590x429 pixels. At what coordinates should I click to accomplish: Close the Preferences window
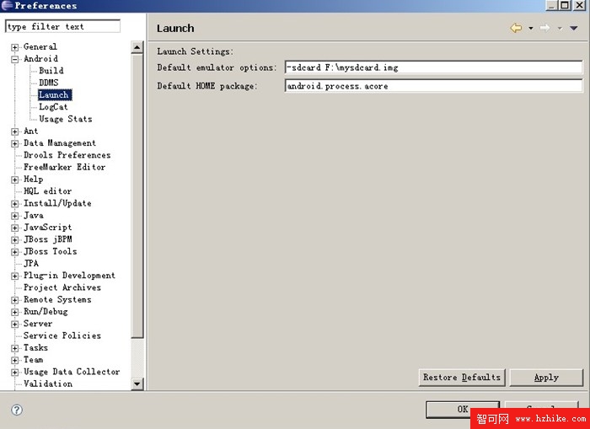580,5
